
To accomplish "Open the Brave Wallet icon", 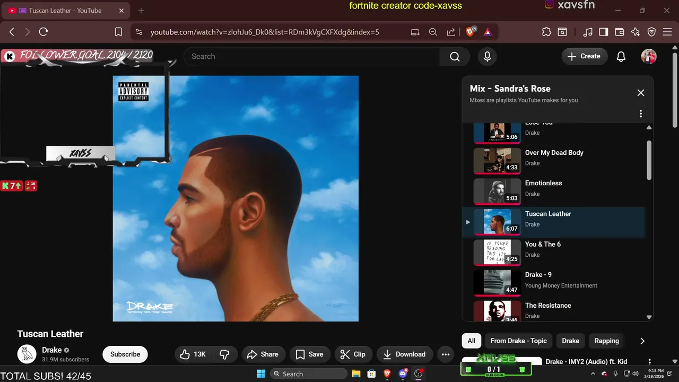I will point(619,32).
